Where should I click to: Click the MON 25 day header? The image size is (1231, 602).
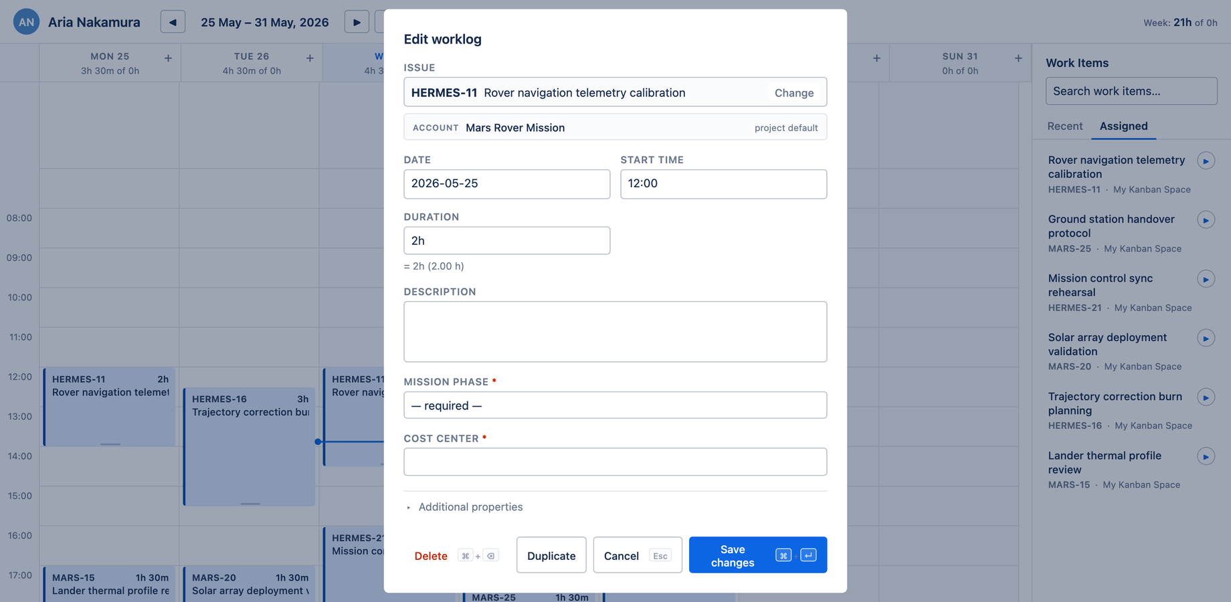point(110,63)
